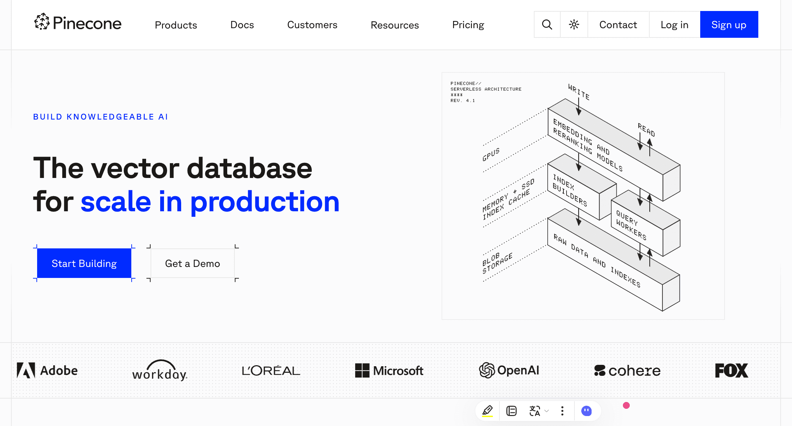The height and width of the screenshot is (426, 792).
Task: Click the blue Sign up button
Action: [x=729, y=25]
